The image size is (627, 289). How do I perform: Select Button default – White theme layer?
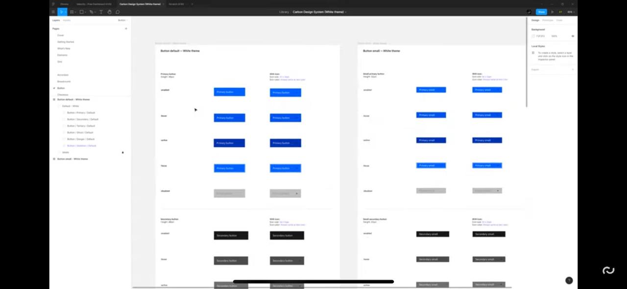[73, 99]
